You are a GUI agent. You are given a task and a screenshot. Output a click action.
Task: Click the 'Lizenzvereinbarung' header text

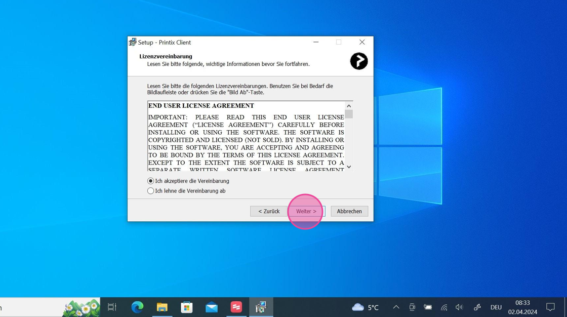(166, 56)
